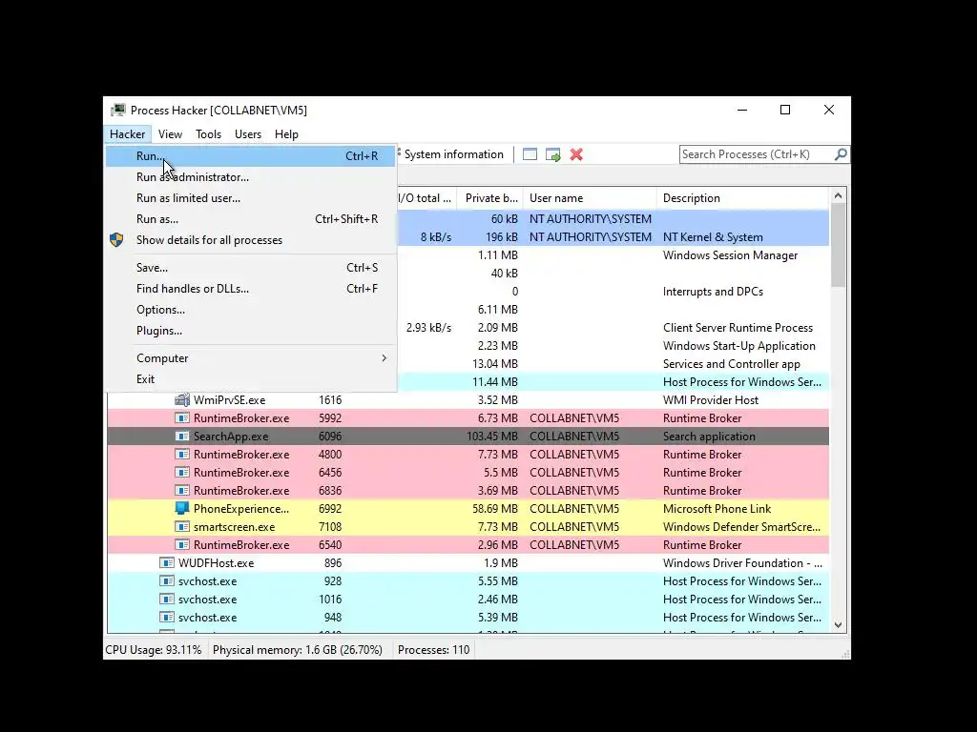Click the PhoneExperience process icon

click(x=182, y=509)
